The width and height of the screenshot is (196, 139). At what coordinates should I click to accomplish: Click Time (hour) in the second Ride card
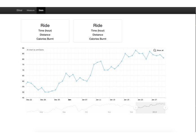click(x=98, y=31)
